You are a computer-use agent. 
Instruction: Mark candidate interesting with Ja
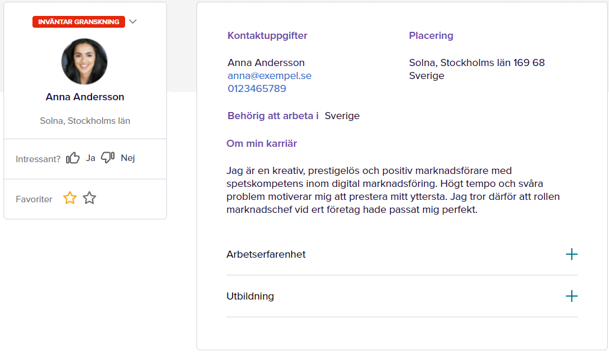pos(90,158)
